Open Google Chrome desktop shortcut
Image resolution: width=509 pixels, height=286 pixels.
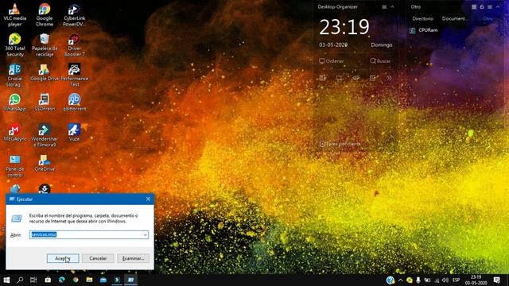coord(45,14)
